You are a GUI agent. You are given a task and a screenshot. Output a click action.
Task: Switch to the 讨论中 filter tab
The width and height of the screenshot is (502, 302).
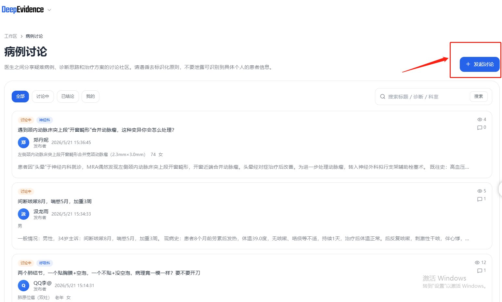coord(43,97)
